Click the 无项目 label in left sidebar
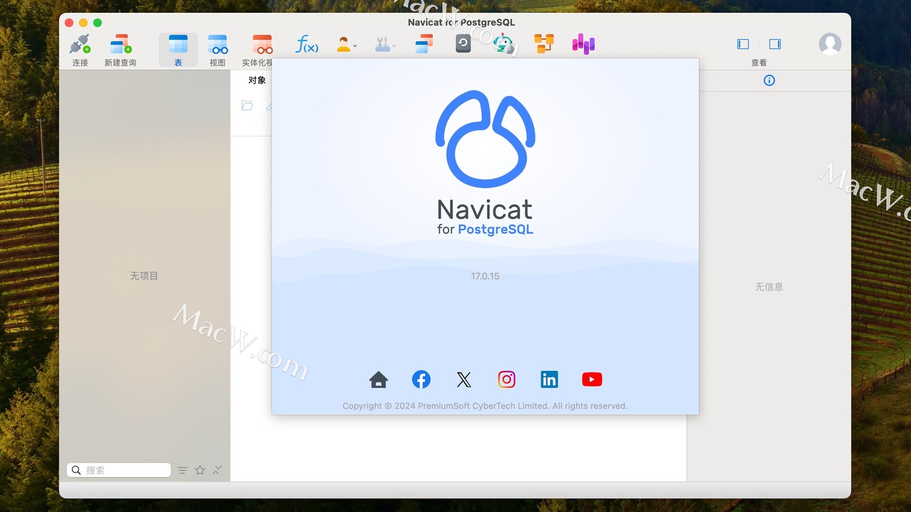911x512 pixels. [144, 276]
